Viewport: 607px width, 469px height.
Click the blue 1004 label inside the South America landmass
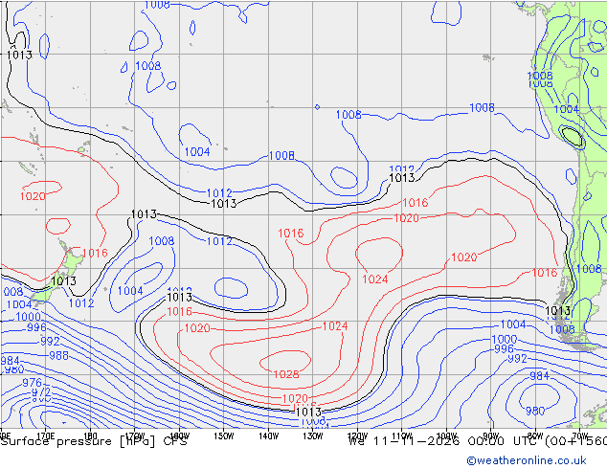(x=566, y=109)
